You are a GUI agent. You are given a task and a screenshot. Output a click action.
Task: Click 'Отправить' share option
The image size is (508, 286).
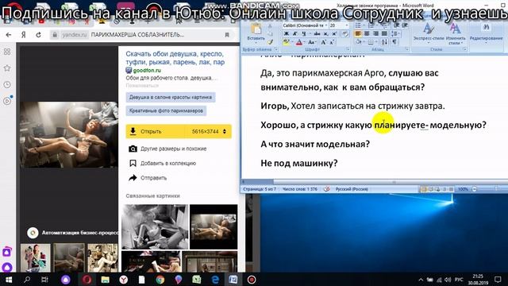148,178
